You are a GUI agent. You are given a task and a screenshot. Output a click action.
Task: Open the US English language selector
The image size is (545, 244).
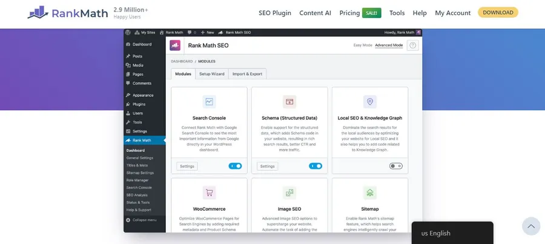click(452, 233)
